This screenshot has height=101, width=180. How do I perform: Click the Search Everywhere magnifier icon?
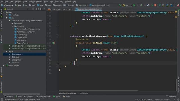click(175, 5)
